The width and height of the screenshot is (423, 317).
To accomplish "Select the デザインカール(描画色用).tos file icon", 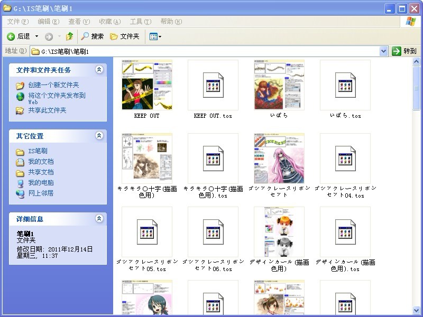I will pos(345,232).
